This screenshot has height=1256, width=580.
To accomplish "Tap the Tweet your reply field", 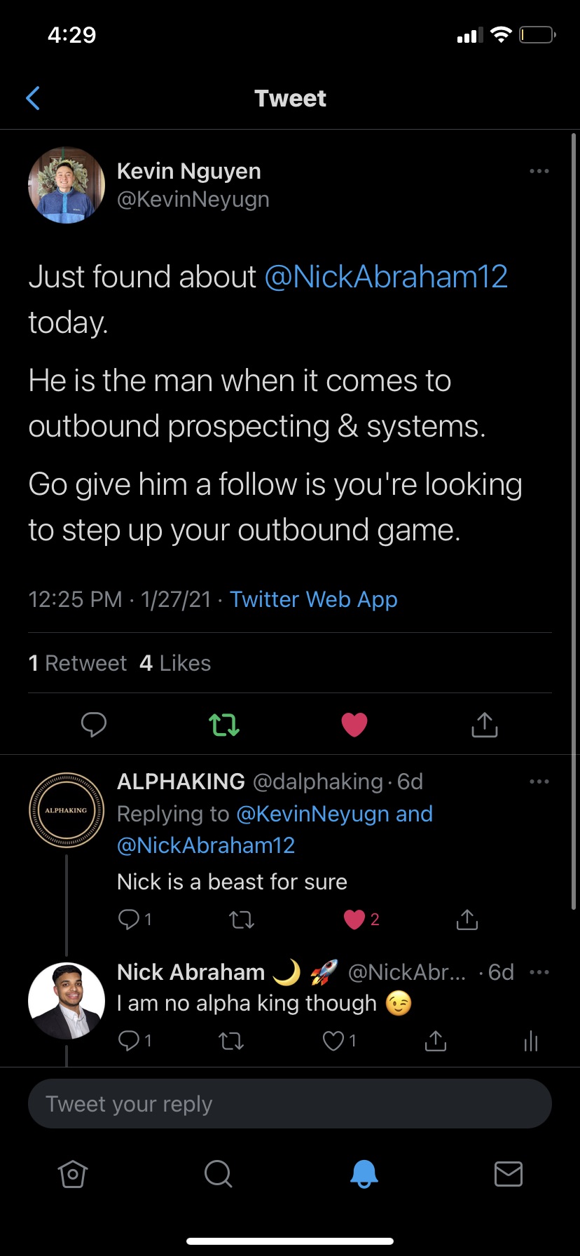I will 290,1104.
